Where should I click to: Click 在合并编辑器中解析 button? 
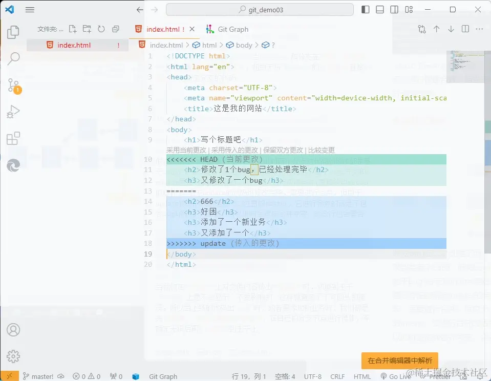tap(400, 361)
